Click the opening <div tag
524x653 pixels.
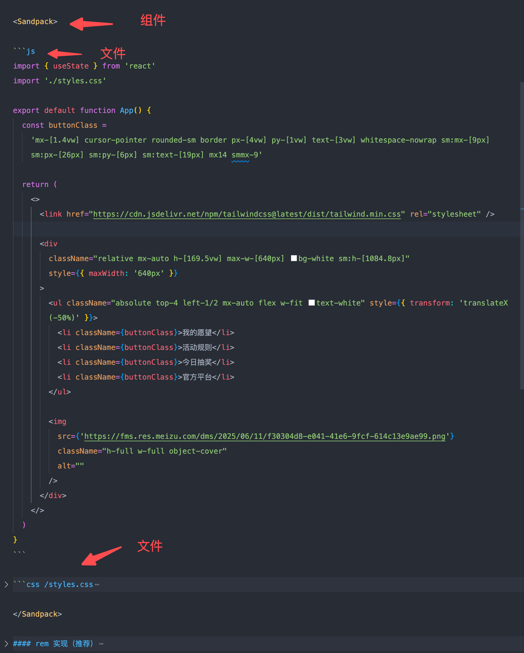click(48, 244)
